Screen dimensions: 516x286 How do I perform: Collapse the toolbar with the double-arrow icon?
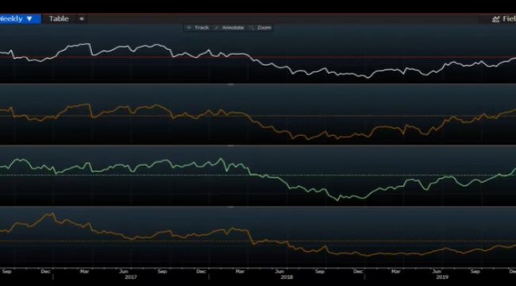click(x=82, y=19)
